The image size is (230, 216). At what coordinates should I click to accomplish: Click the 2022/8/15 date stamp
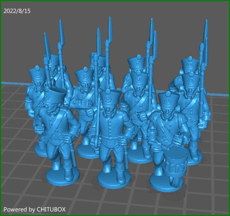(17, 11)
